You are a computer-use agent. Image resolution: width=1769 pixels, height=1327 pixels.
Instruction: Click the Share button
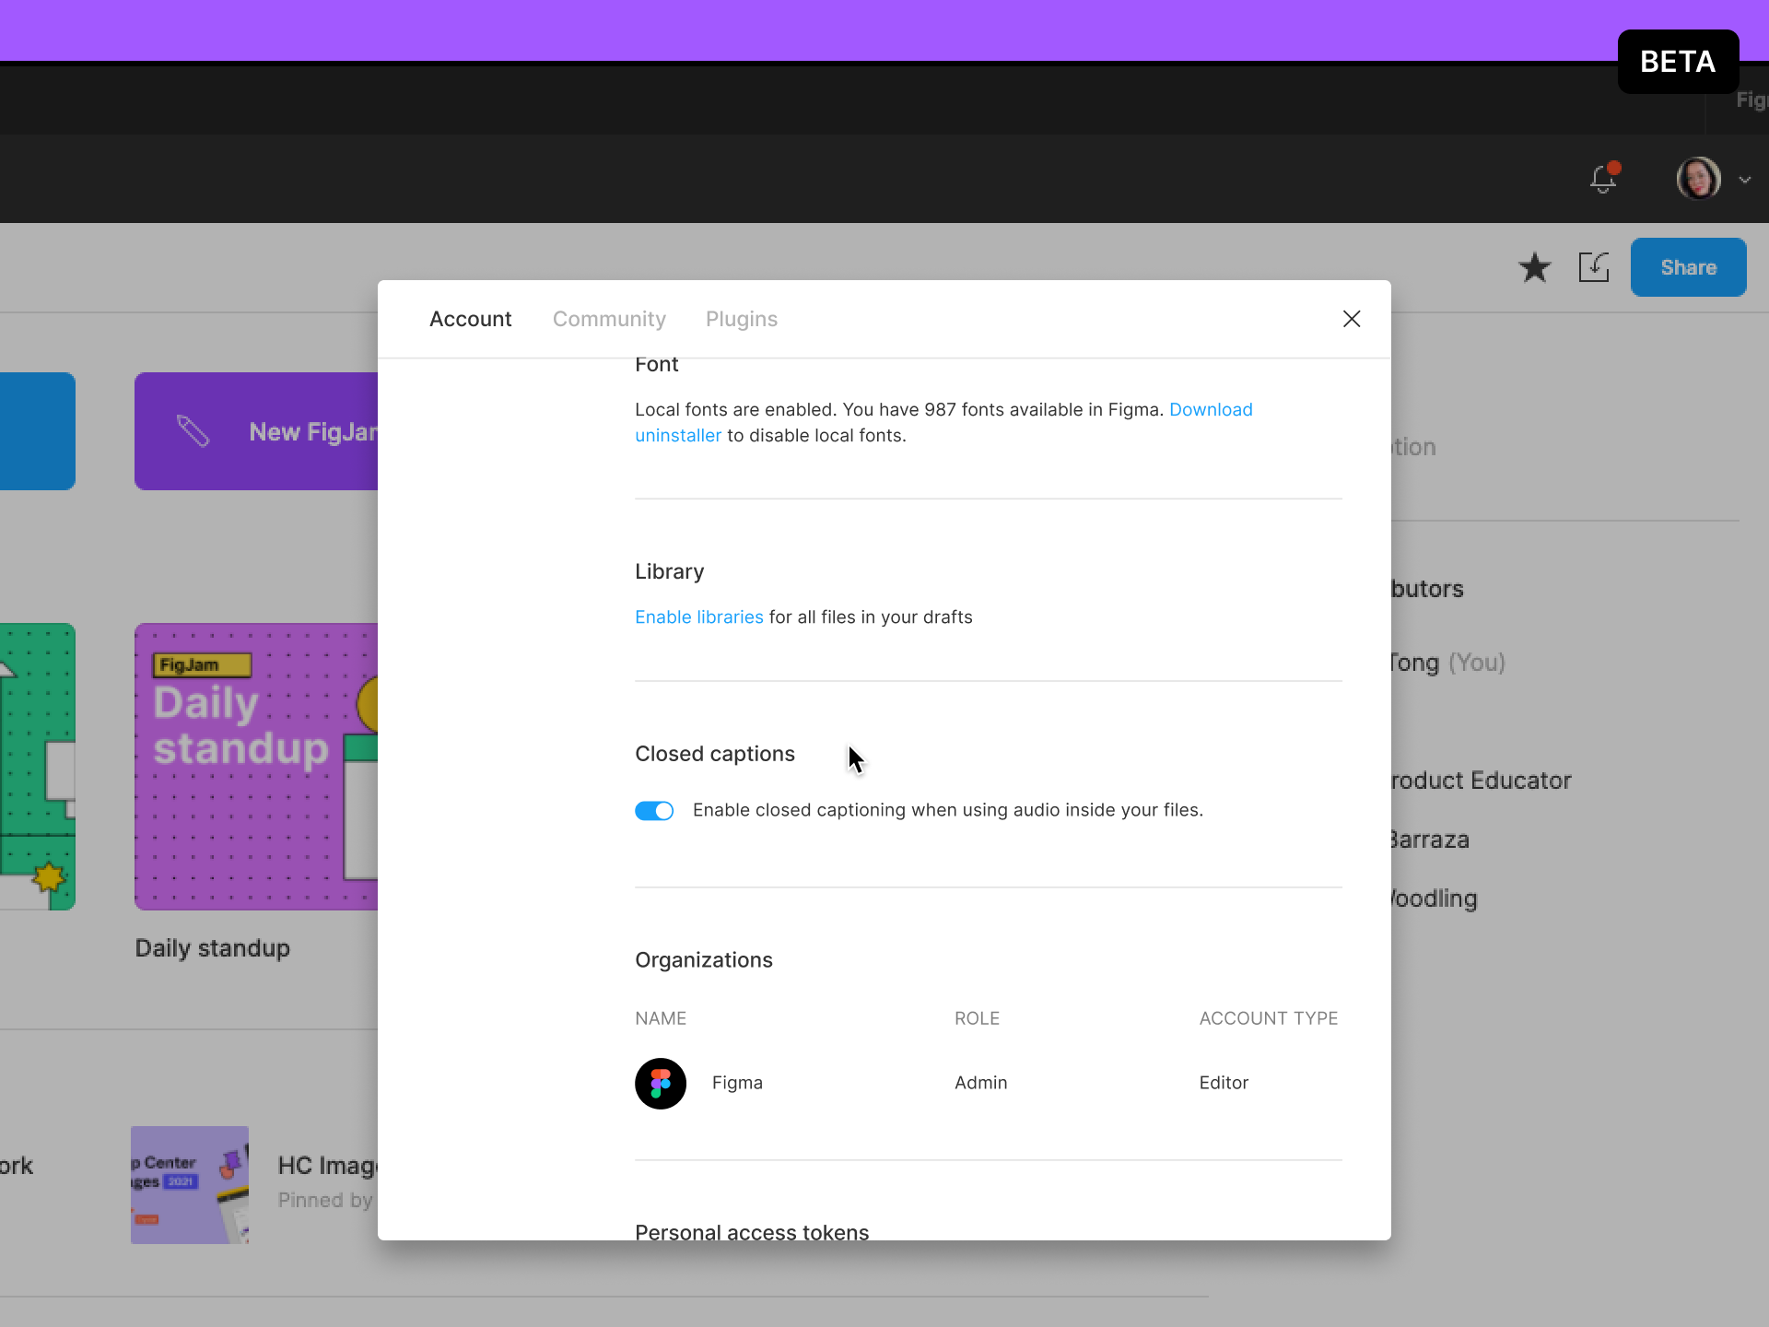click(x=1688, y=267)
